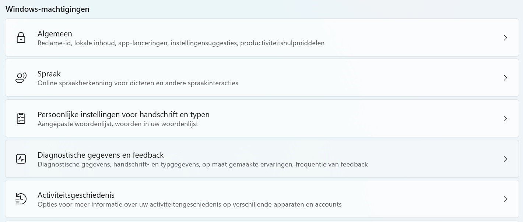The image size is (523, 222).
Task: Select the Activiteitsgeschiedenis title
Action: [76, 195]
